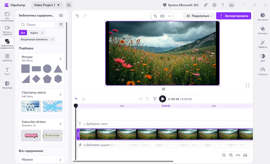Viewport: 270px width, 164px height.
Task: Click the AI sparkle icon on timeline toolbar
Action: 76,99
